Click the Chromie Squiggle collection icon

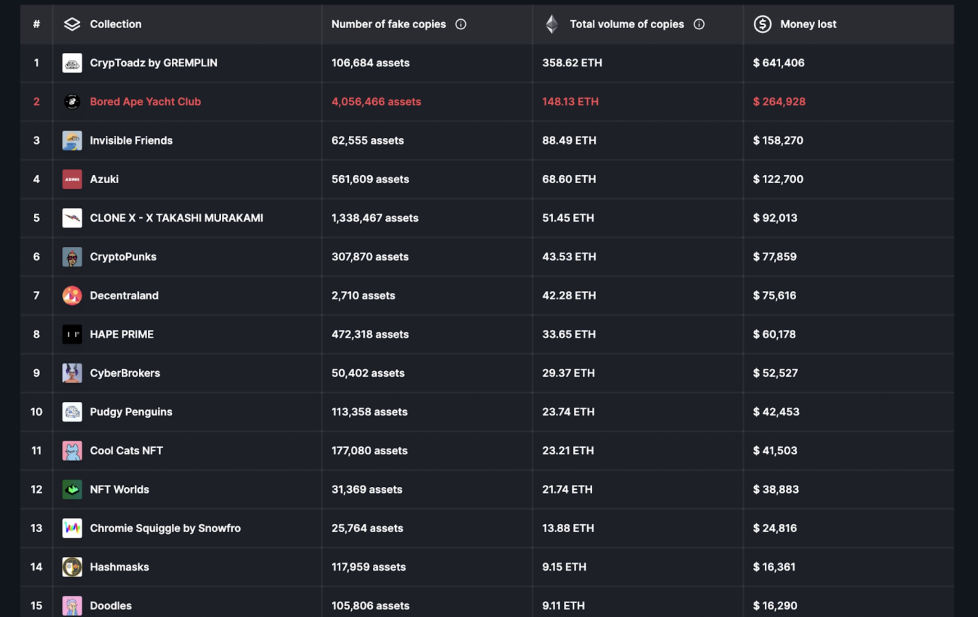click(72, 528)
